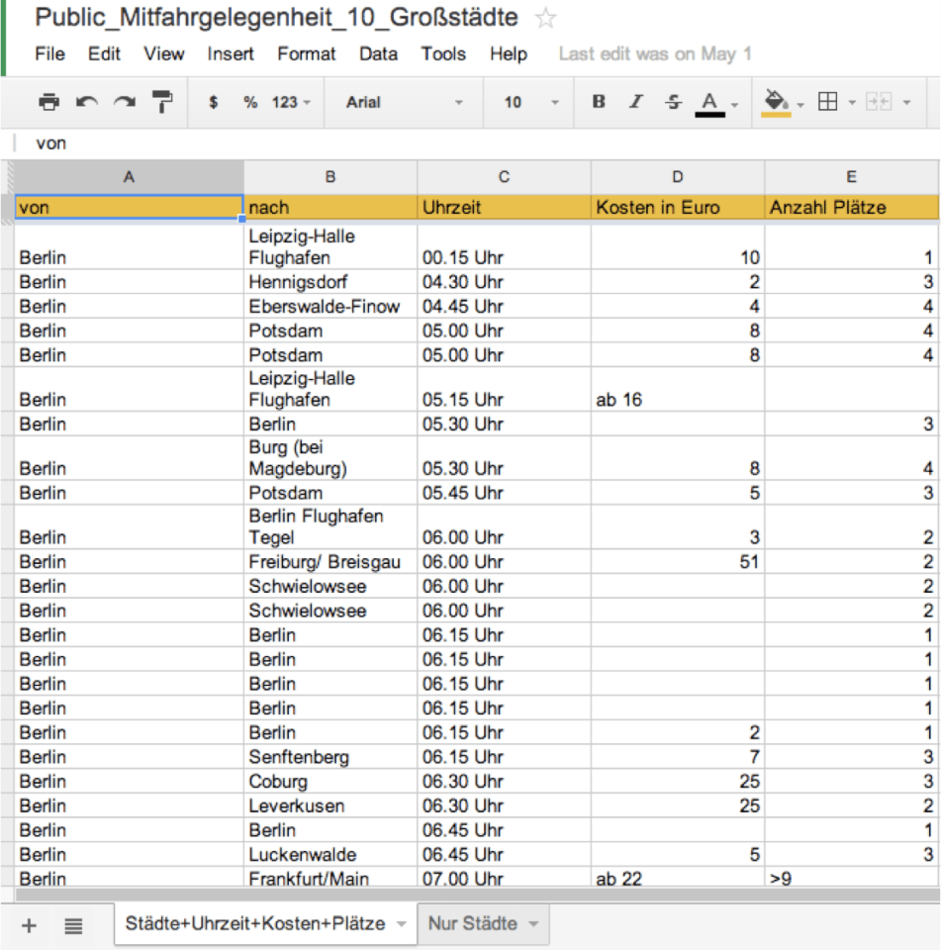
Task: Apply percent format icon
Action: click(250, 102)
